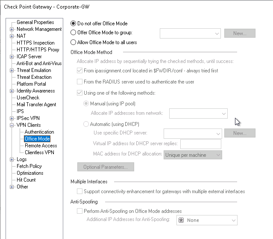Open Network Management page

[x=39, y=29]
